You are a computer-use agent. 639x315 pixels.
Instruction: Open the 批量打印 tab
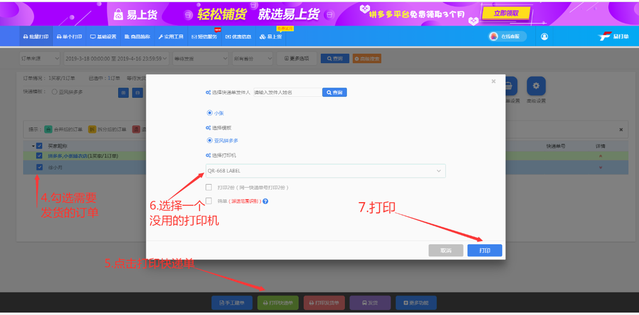(x=36, y=37)
